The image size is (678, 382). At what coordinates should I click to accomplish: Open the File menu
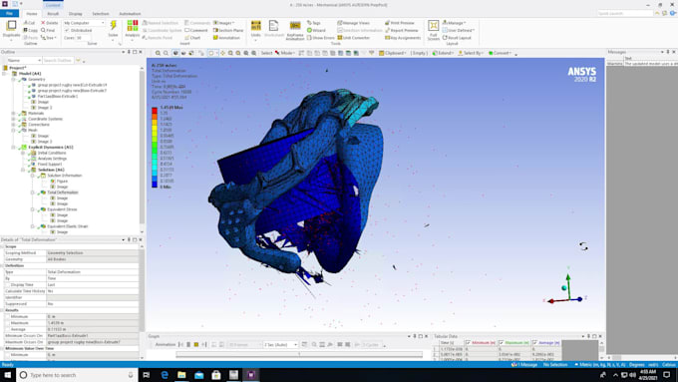(x=9, y=13)
